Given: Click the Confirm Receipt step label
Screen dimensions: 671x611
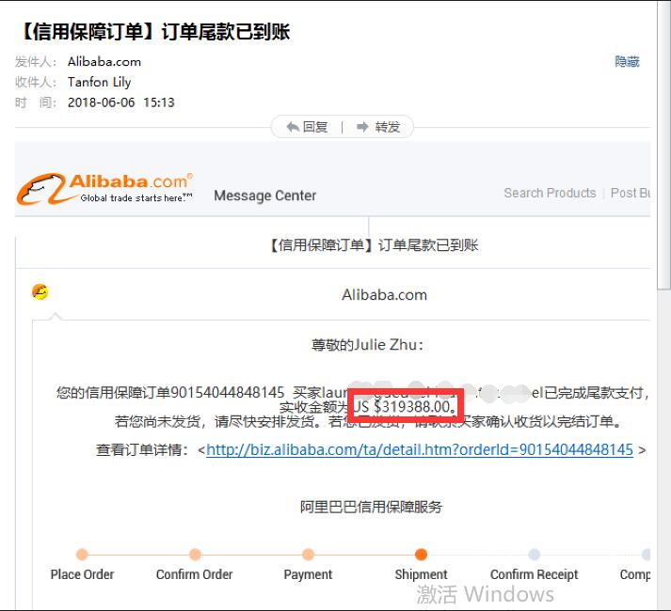Looking at the screenshot, I should pyautogui.click(x=534, y=574).
